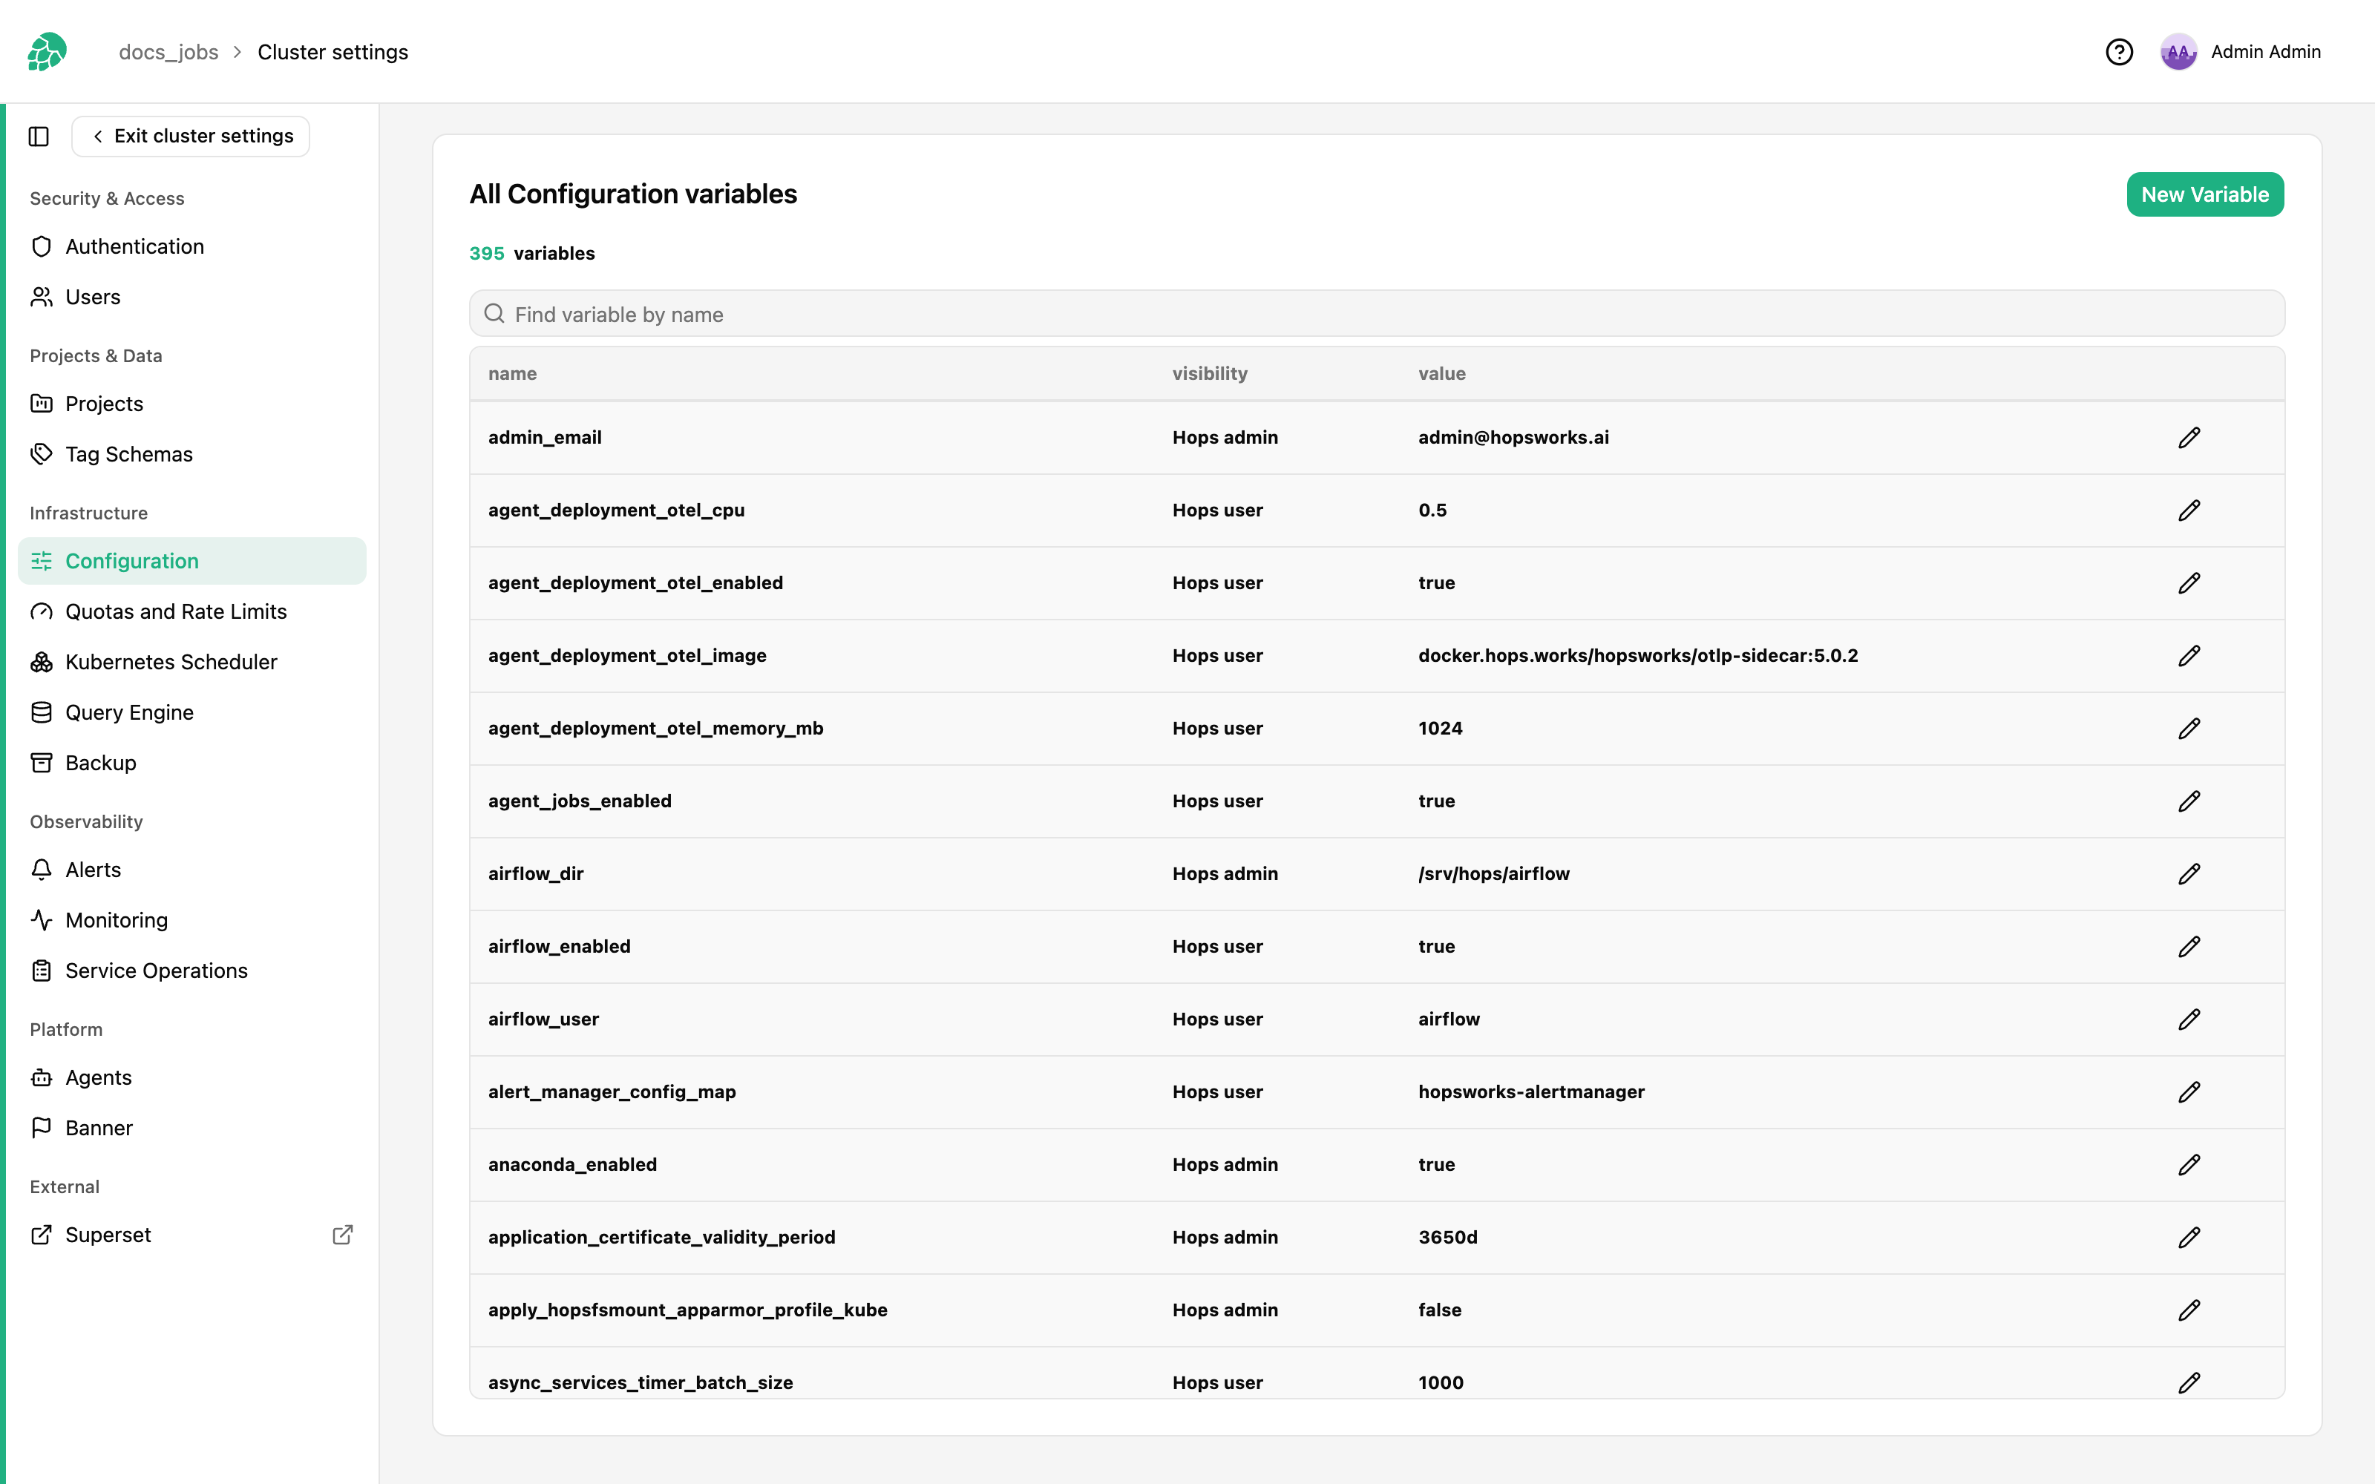Navigate to docs_jobs breadcrumb link
The height and width of the screenshot is (1484, 2375).
click(168, 52)
